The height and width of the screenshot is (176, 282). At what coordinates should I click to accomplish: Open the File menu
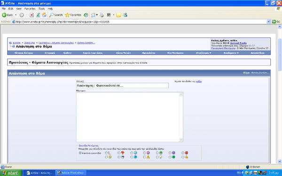tap(4, 8)
